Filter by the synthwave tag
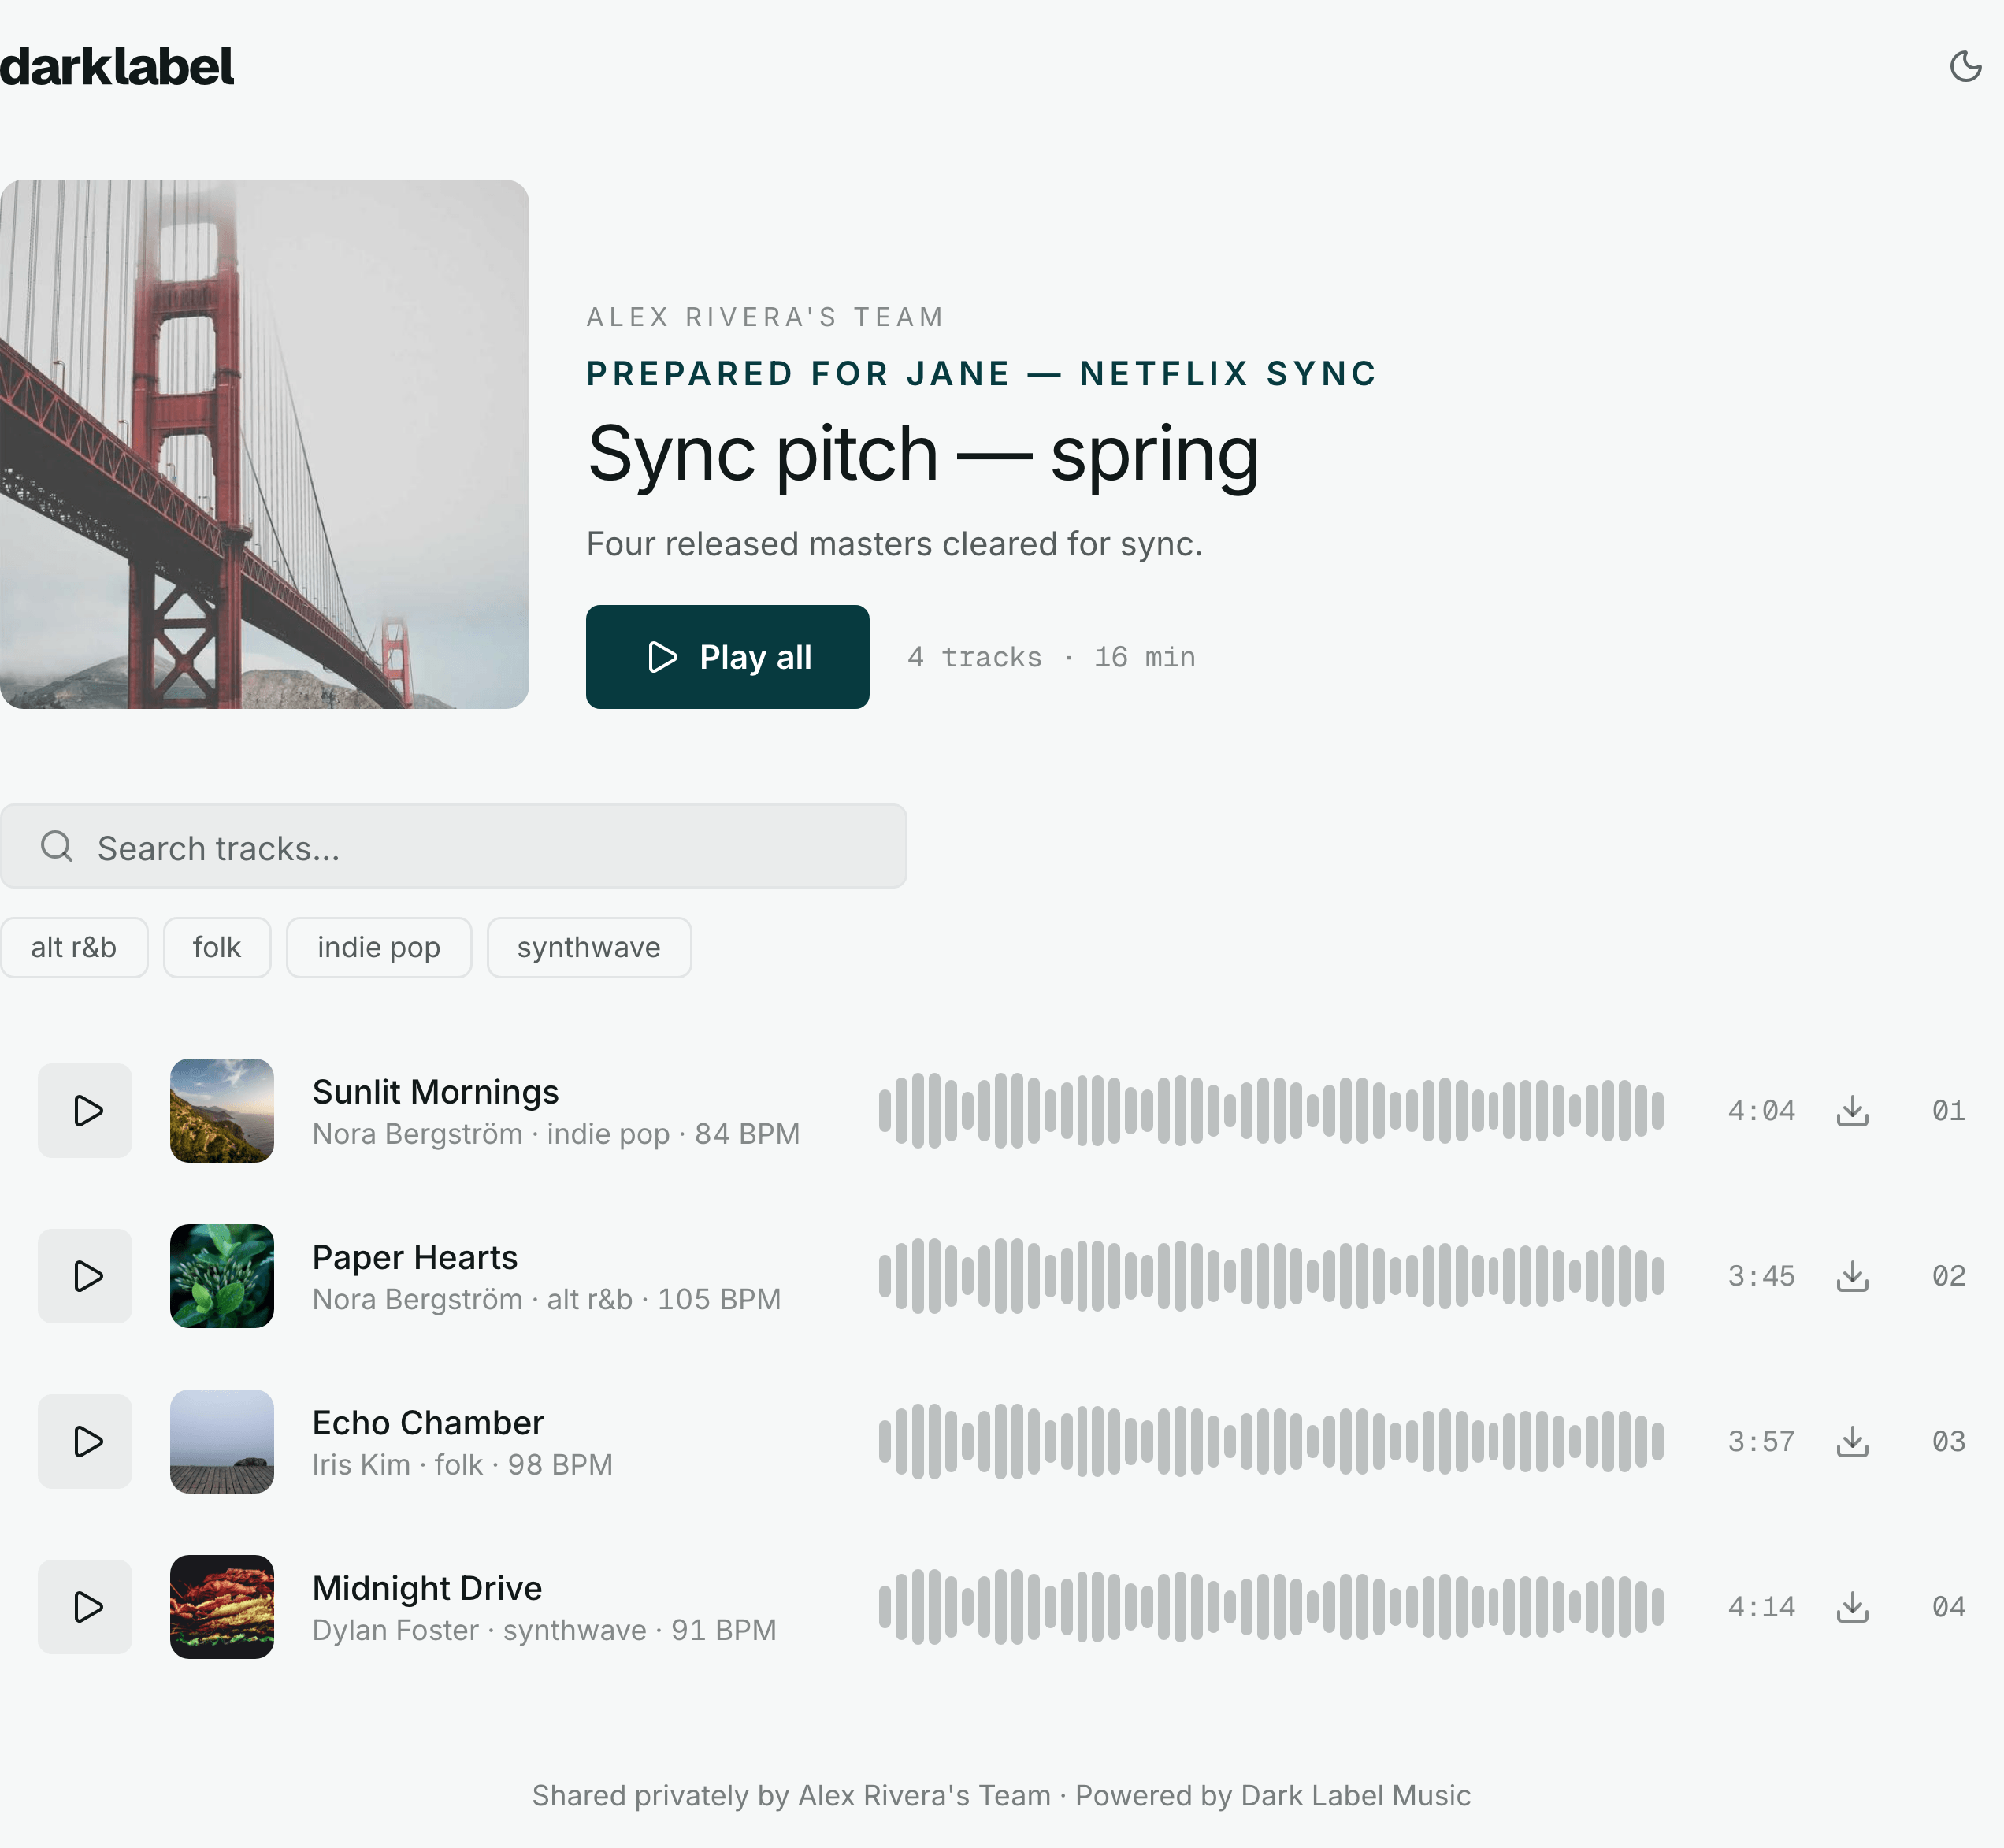 coord(589,947)
